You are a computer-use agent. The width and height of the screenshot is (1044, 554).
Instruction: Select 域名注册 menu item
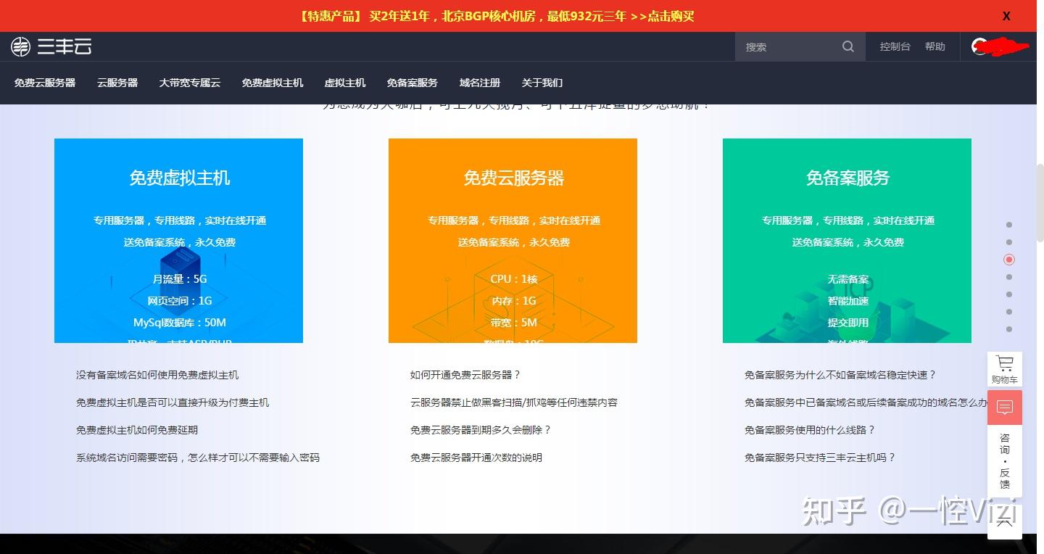(480, 83)
